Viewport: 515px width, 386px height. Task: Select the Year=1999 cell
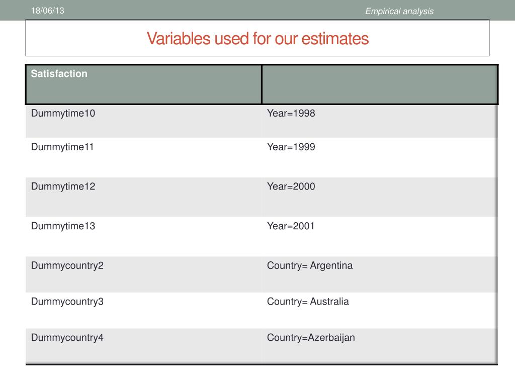(380, 157)
